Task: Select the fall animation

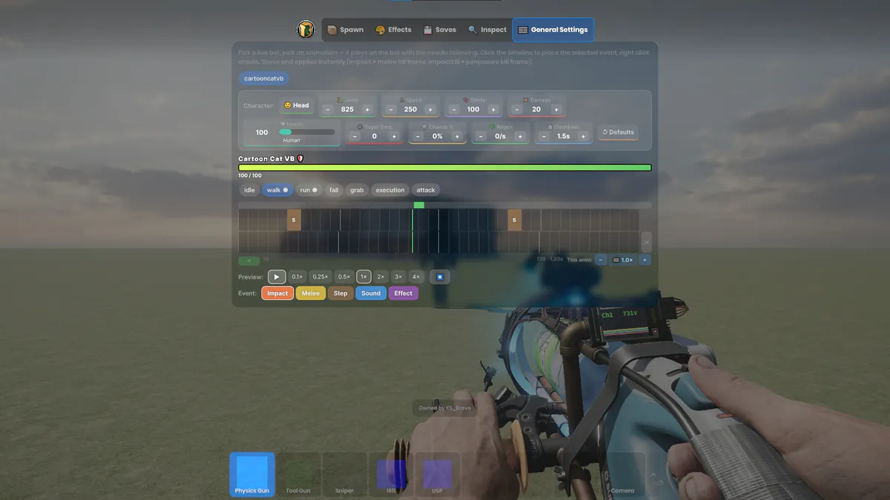Action: click(x=334, y=190)
